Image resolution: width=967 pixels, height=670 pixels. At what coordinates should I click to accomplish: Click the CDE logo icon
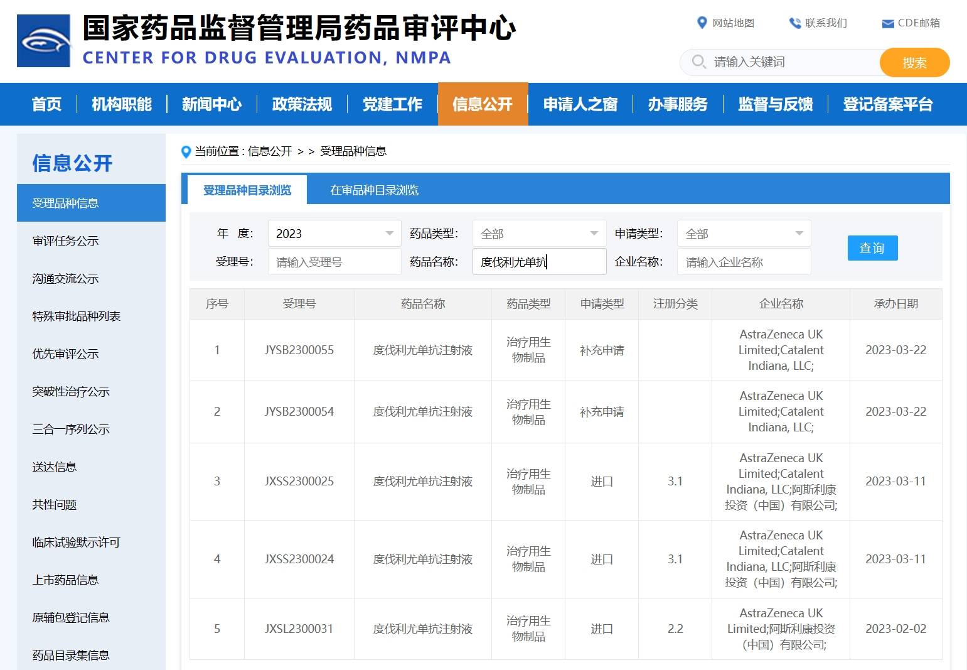coord(43,41)
